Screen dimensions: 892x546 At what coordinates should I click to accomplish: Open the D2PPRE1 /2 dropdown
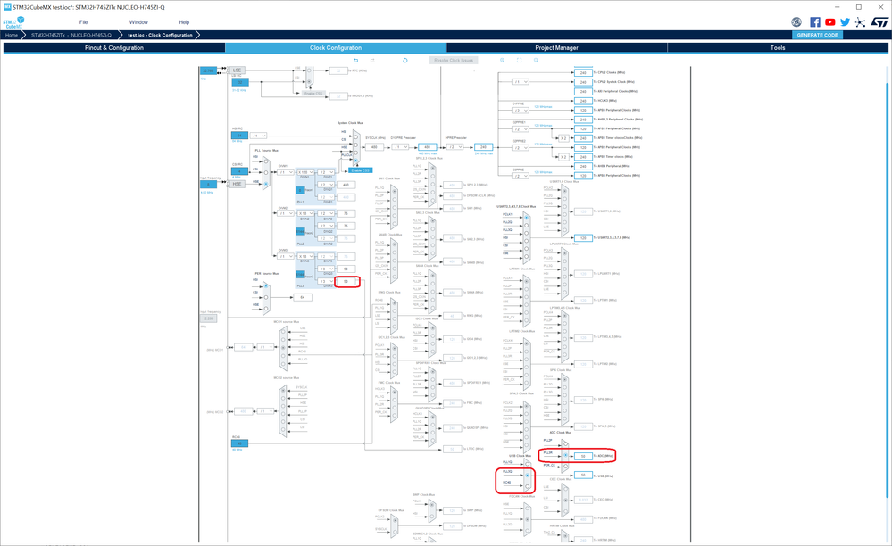coord(521,129)
